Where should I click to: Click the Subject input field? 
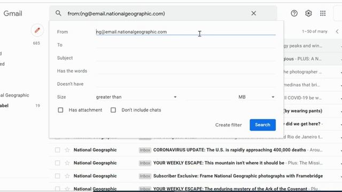pos(185,58)
